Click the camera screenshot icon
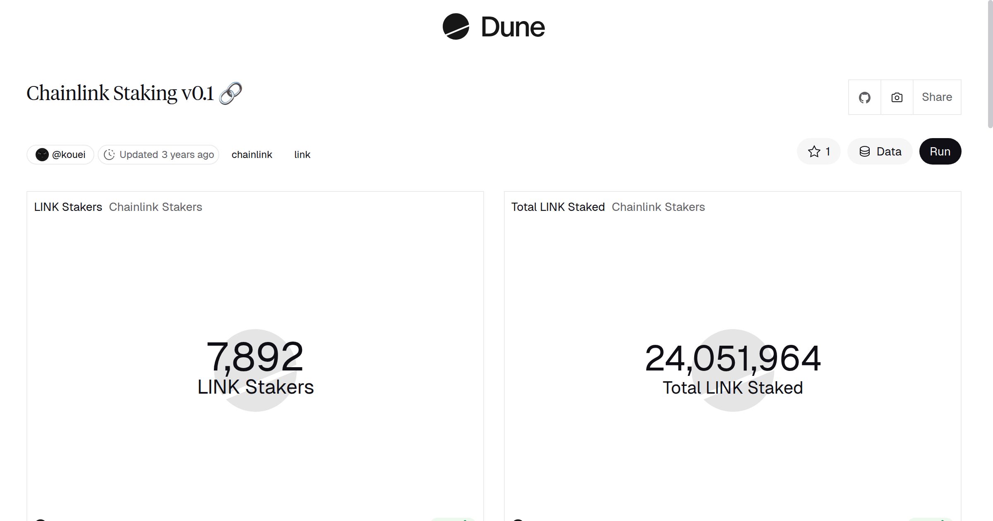 coord(896,97)
